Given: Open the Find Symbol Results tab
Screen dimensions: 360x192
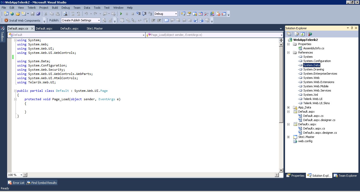Looking at the screenshot, I should pos(42,183).
